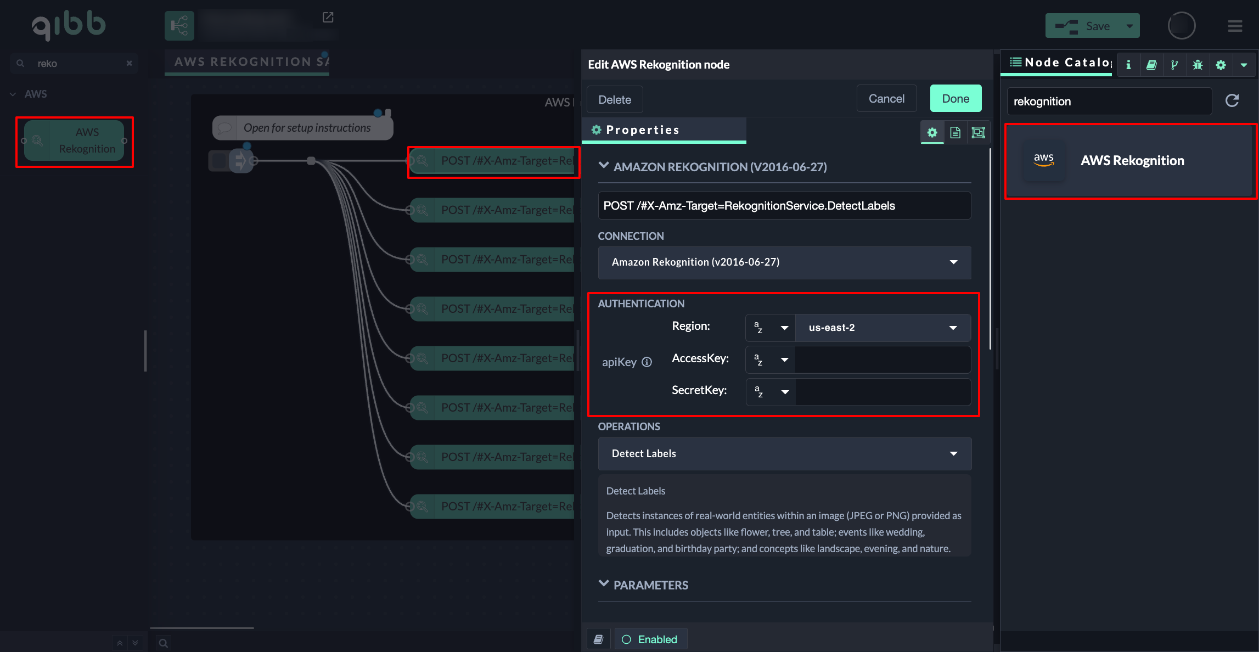Open the help book sidebar icon
This screenshot has width=1259, height=652.
pyautogui.click(x=1151, y=65)
